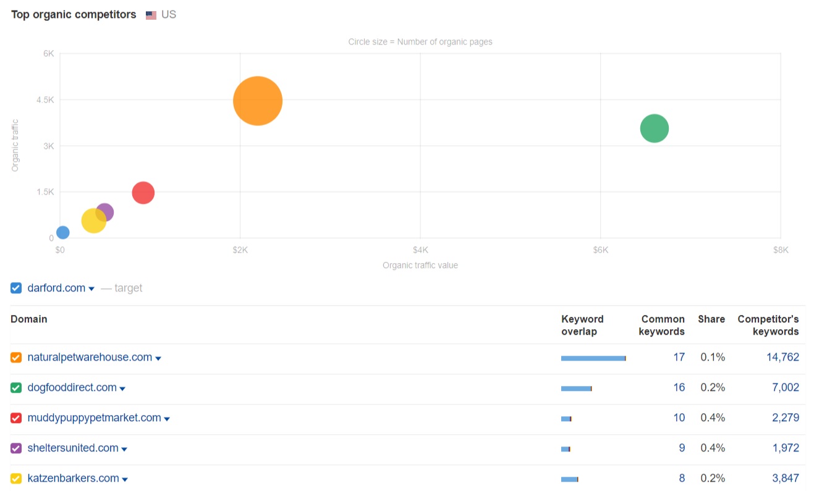This screenshot has width=814, height=491.
Task: Uncheck the naturalpetwarehouse.com orange checkbox
Action: point(16,358)
